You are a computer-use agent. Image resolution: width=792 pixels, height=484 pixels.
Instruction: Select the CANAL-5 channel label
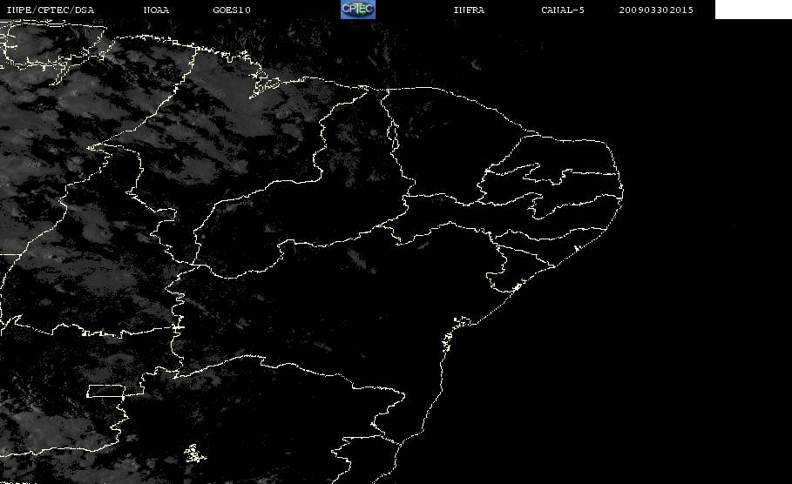coord(563,10)
